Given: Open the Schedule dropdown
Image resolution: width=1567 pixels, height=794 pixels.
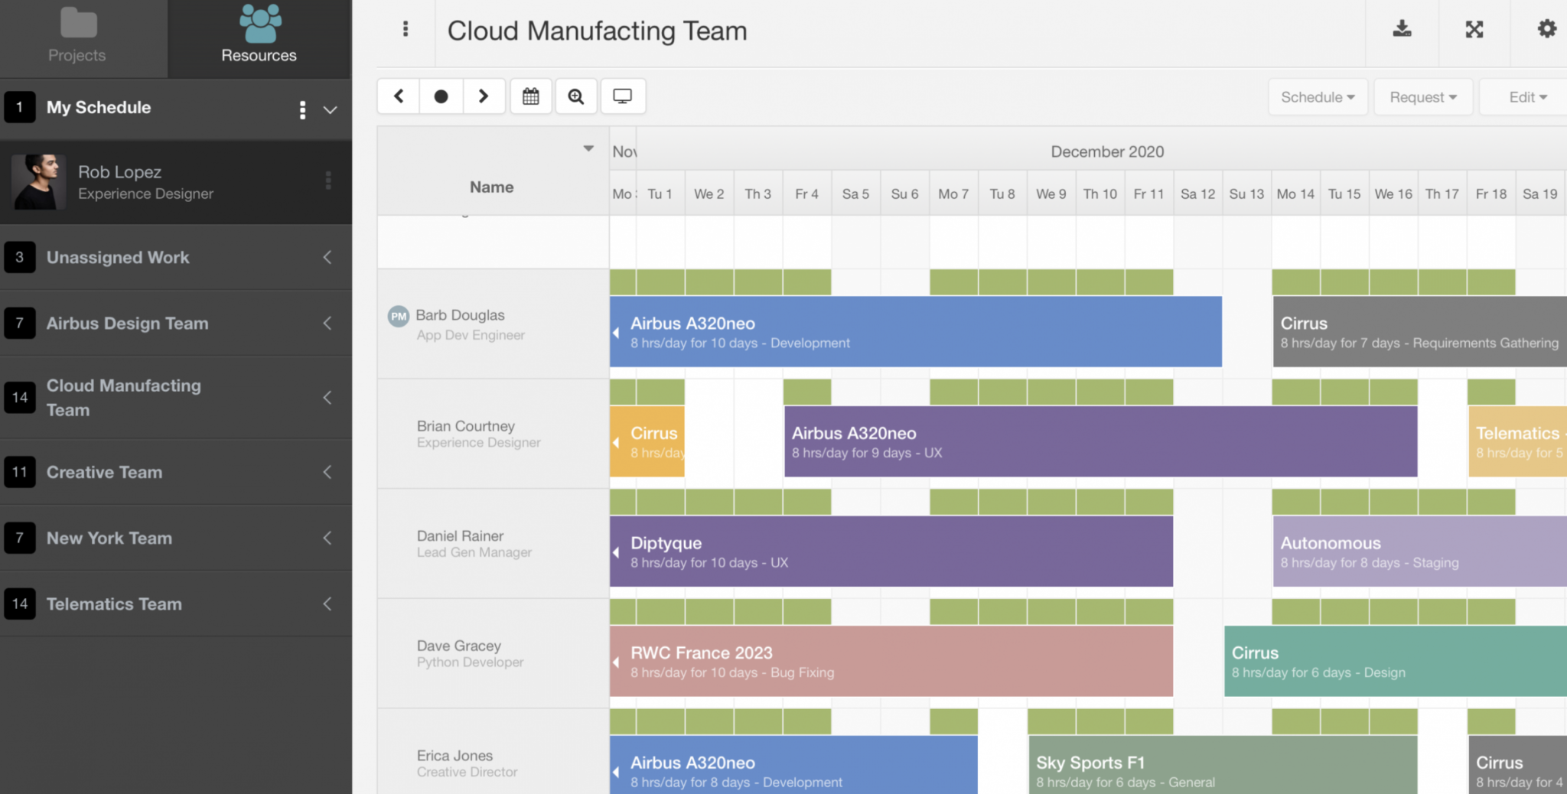Looking at the screenshot, I should pos(1317,96).
